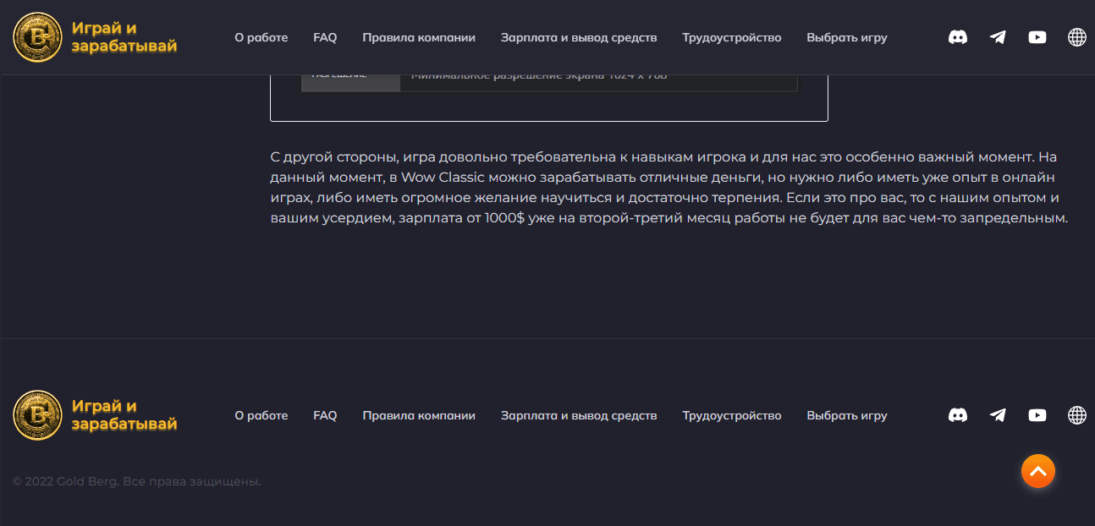Screen dimensions: 1095x526
Task: Click the 'РАЗРЕШЕНИЕ' specification table row
Action: pyautogui.click(x=350, y=74)
